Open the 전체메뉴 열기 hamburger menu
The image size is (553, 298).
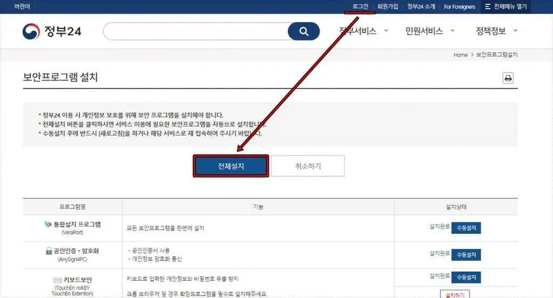click(506, 6)
